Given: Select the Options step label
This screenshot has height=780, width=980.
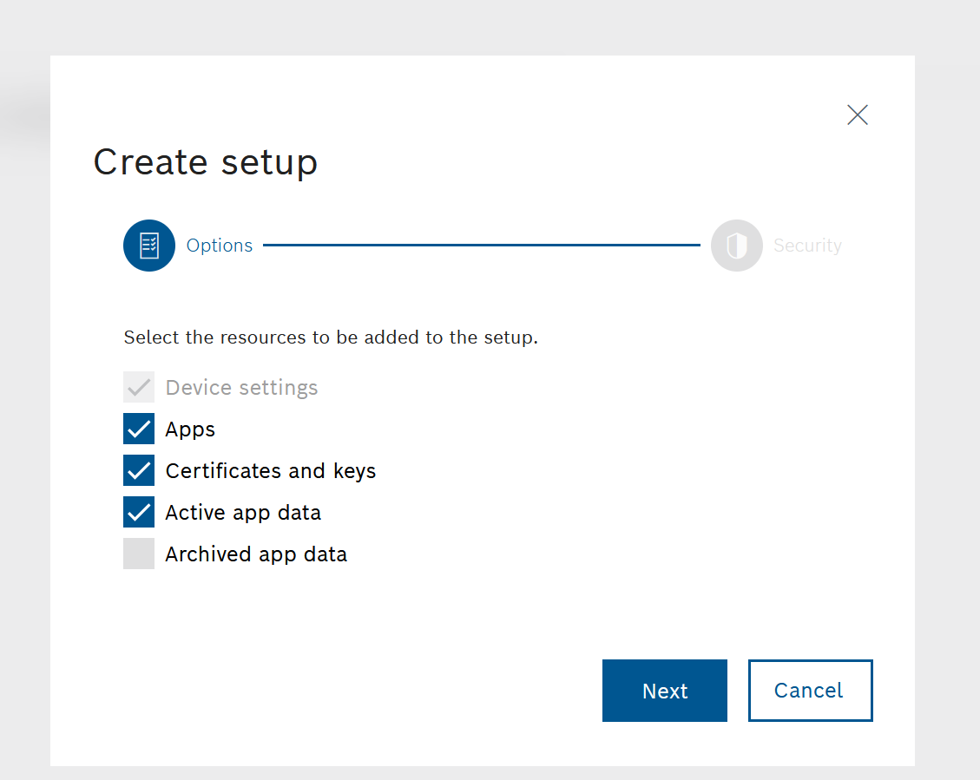Looking at the screenshot, I should tap(220, 246).
